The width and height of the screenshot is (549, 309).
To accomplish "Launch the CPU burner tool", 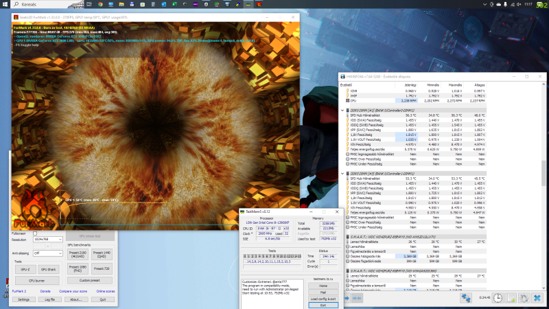I will point(37,281).
